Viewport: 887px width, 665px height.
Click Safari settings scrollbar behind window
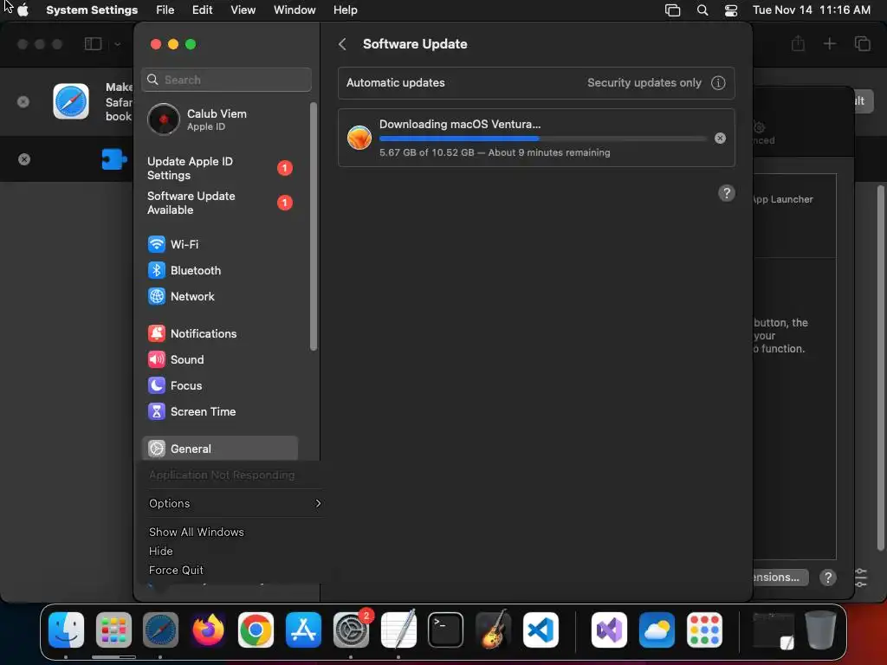click(880, 367)
